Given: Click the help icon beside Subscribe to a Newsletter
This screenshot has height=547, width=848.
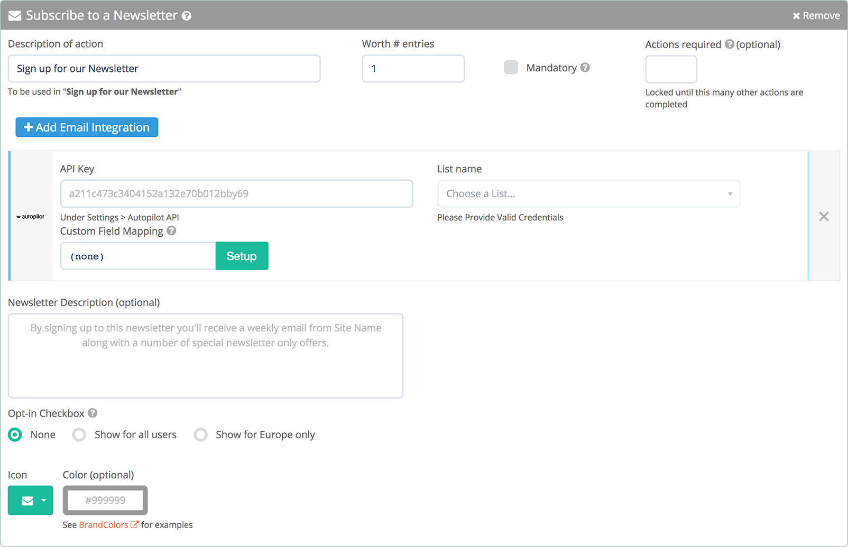Looking at the screenshot, I should tap(187, 16).
